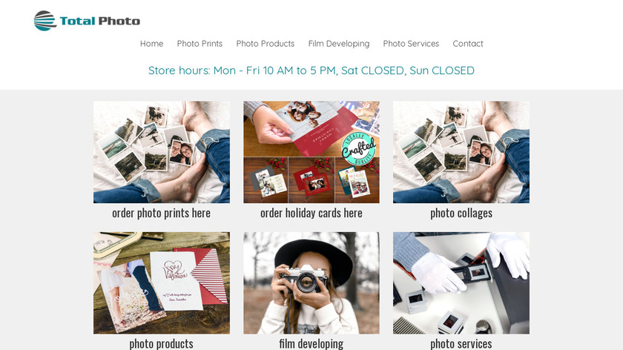This screenshot has height=350, width=623.
Task: Follow the 'film developing' text link
Action: point(311,343)
